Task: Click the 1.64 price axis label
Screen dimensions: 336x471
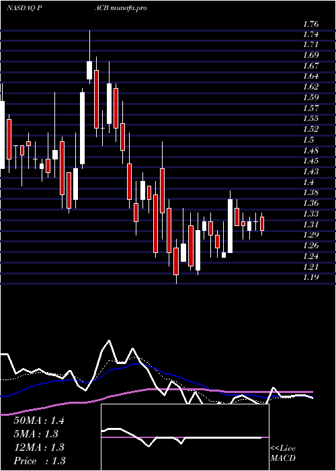Action: click(x=310, y=76)
